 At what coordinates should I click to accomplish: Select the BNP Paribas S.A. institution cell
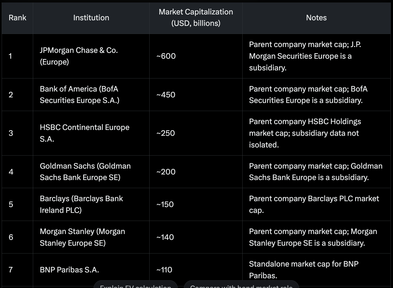click(91, 270)
